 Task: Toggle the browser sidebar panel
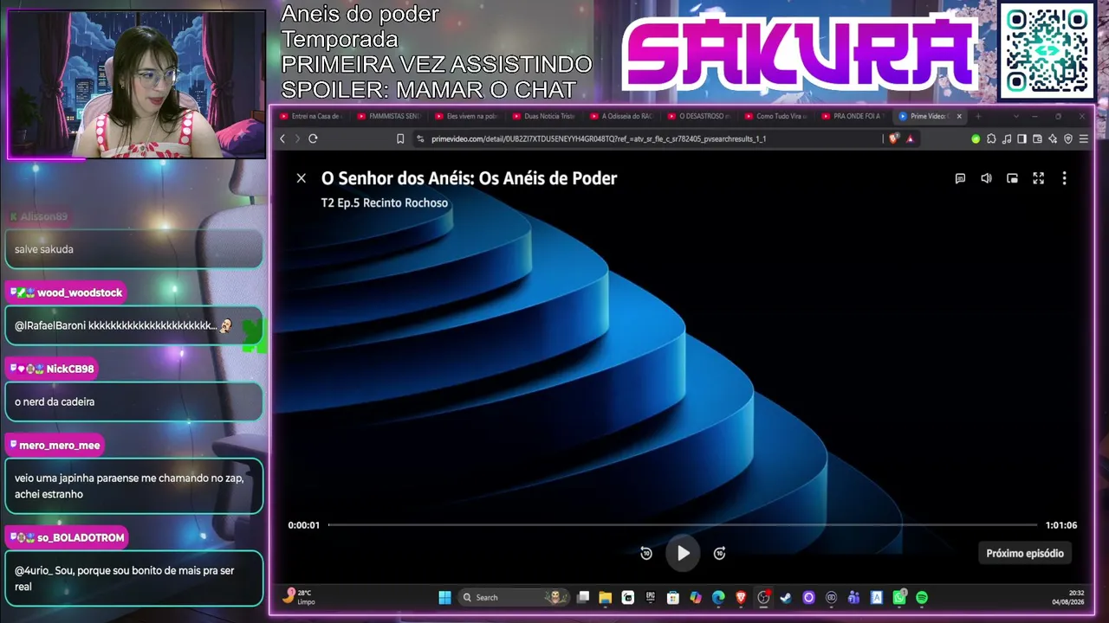1021,138
